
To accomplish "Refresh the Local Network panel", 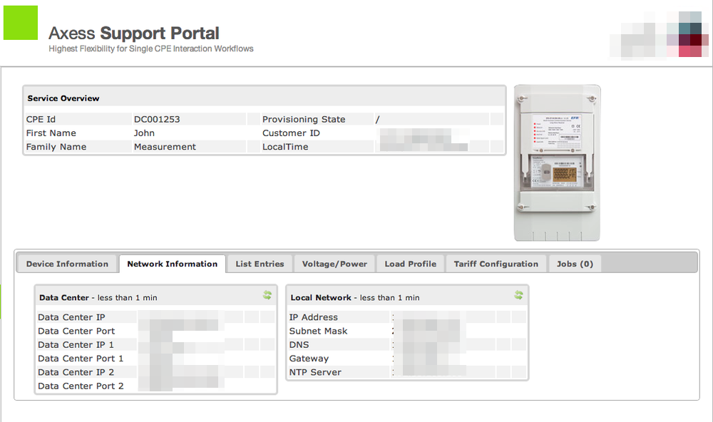I will tap(518, 295).
